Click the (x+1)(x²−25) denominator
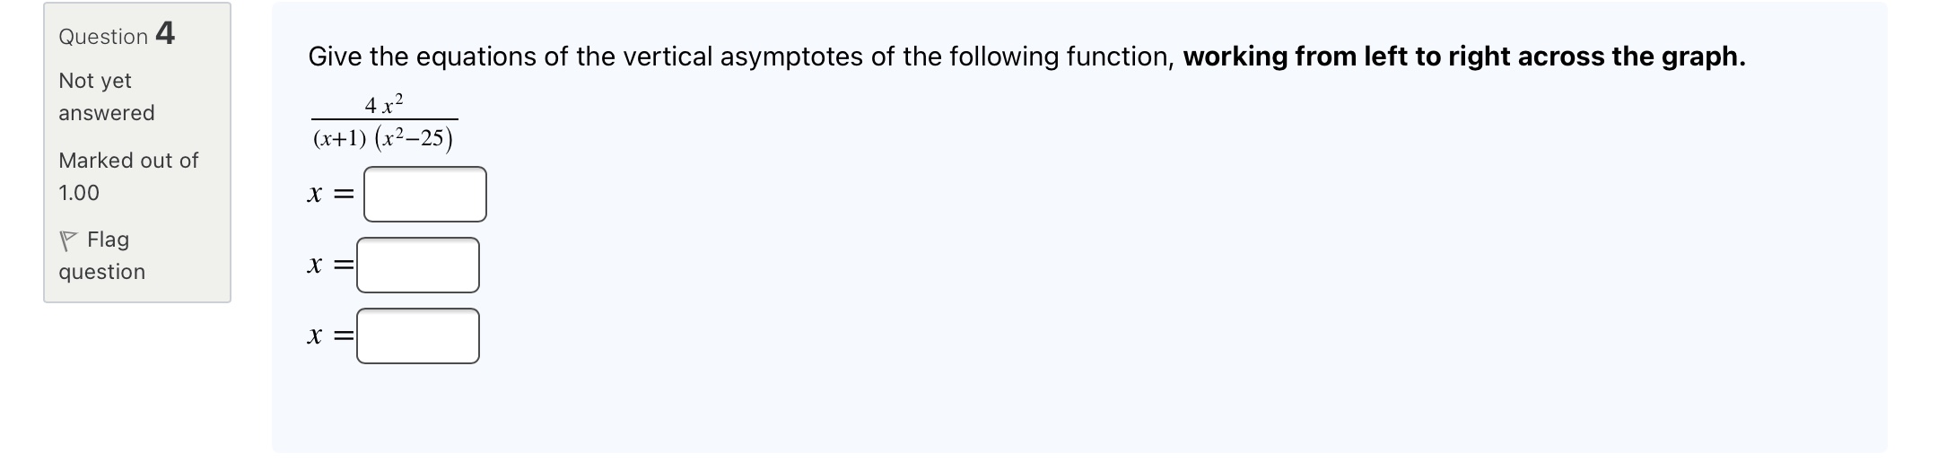Image resolution: width=1938 pixels, height=462 pixels. 383,138
